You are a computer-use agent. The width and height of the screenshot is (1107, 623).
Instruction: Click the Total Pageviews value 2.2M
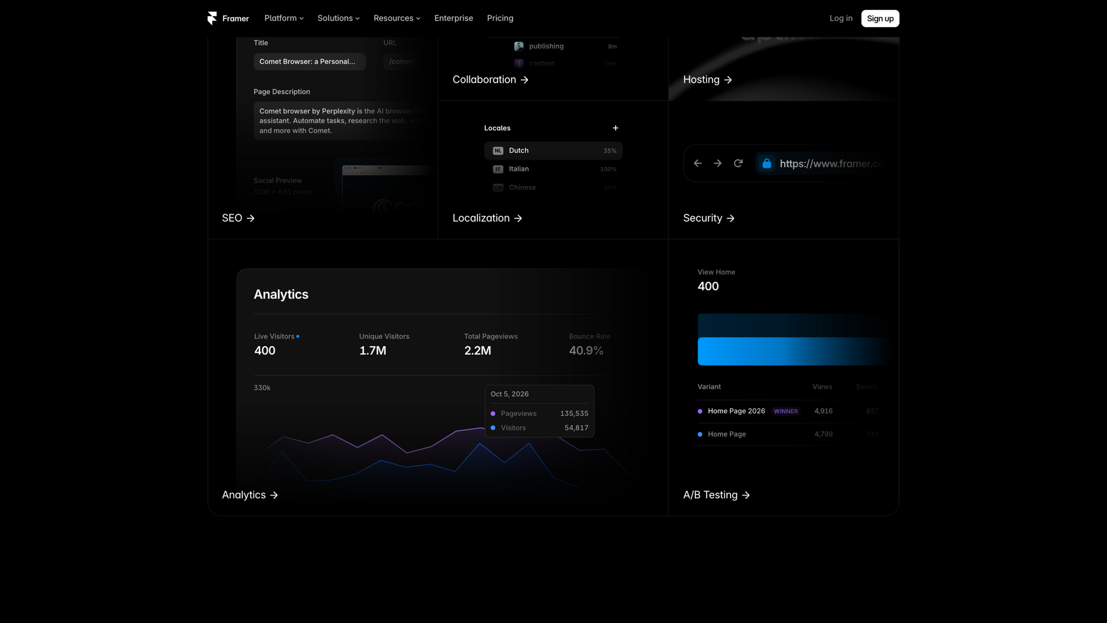coord(477,351)
